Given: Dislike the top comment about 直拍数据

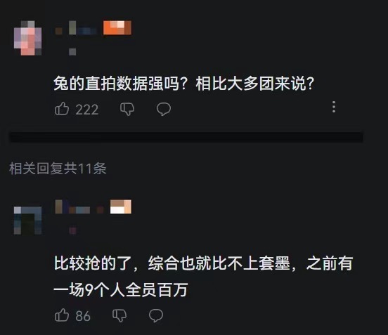Looking at the screenshot, I should coord(127,109).
